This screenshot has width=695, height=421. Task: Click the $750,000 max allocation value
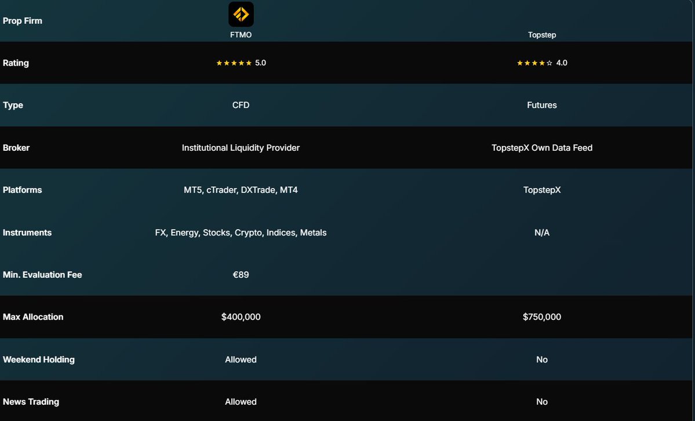[542, 317]
